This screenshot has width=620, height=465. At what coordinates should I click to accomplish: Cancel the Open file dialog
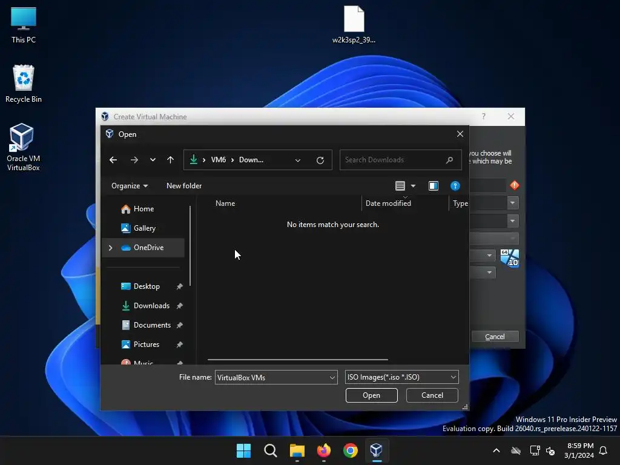coord(432,395)
